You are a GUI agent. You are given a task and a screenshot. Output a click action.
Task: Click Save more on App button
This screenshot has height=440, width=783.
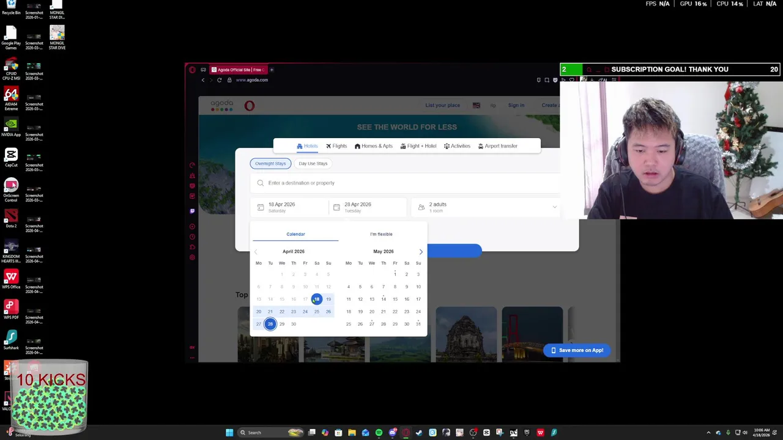[577, 350]
